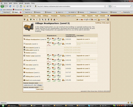Open the buildings Help pages link
133x107 pixels.
(x=102, y=23)
